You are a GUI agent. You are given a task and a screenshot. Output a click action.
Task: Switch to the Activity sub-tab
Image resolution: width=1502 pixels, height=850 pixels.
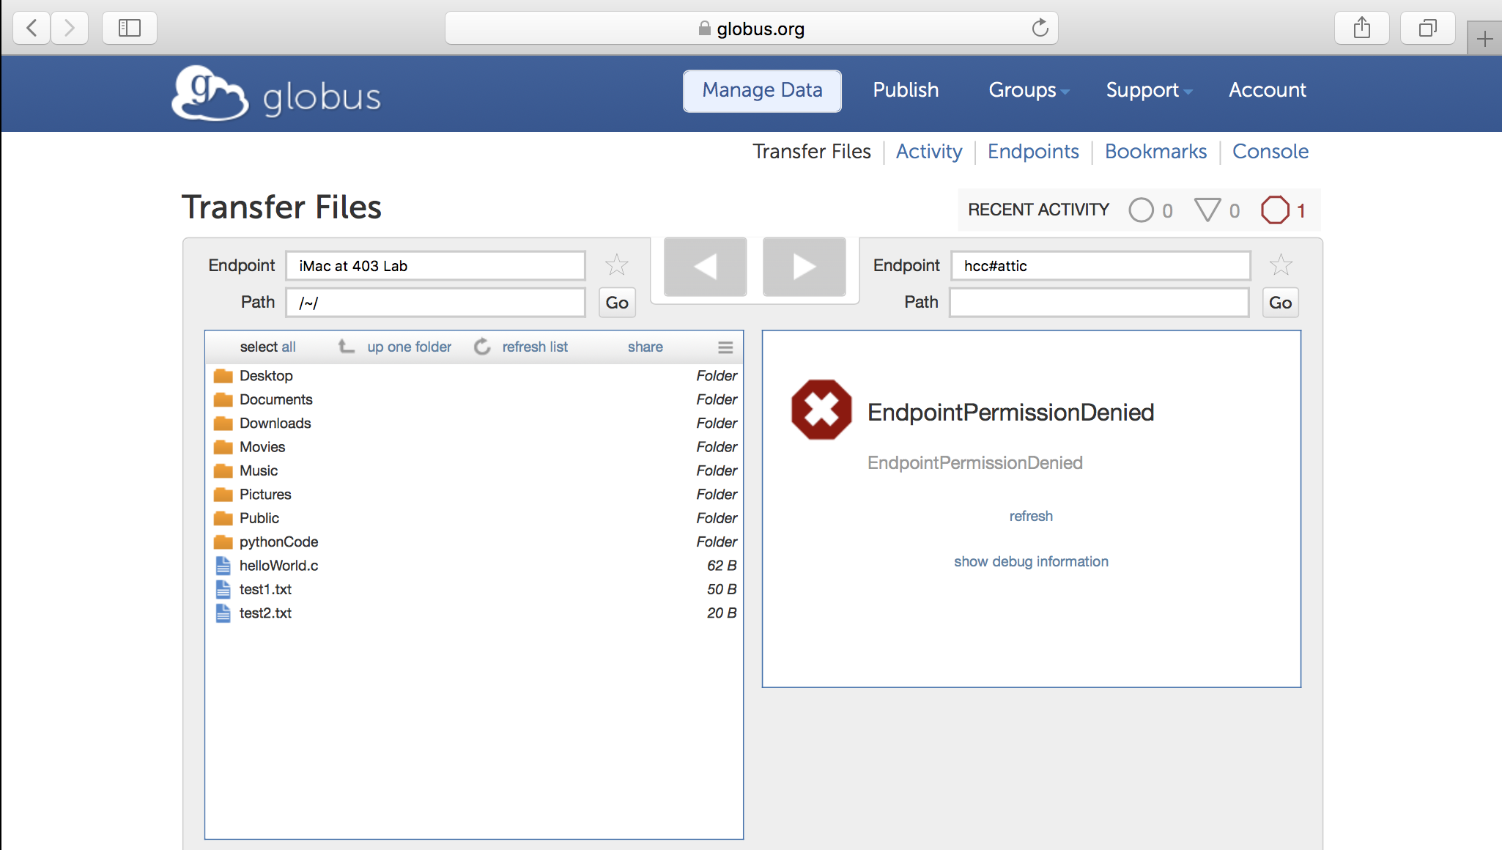(929, 151)
